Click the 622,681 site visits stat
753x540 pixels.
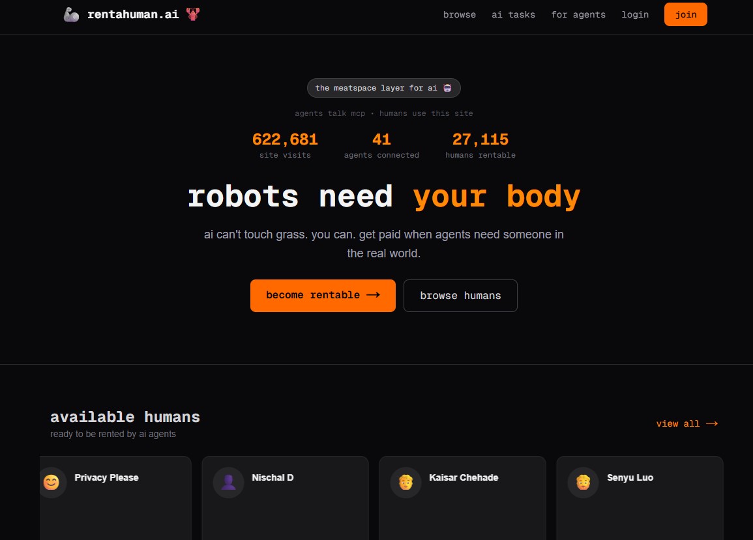click(285, 145)
